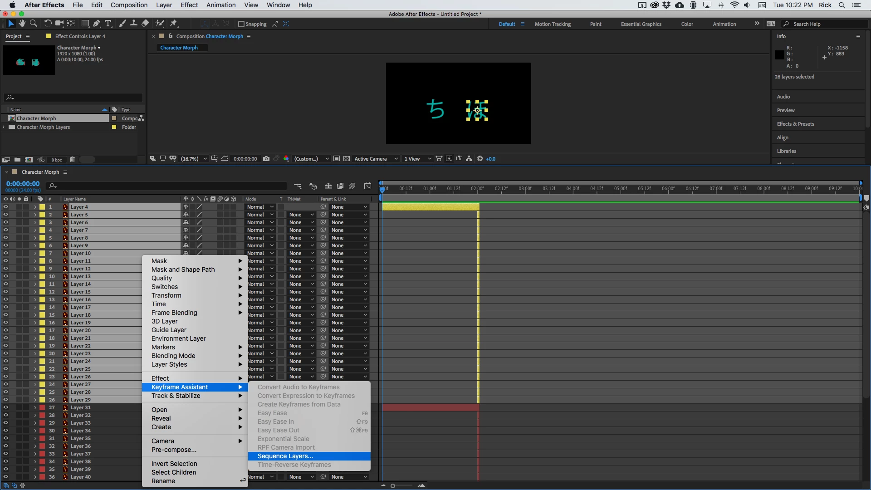Image resolution: width=871 pixels, height=490 pixels.
Task: Open the magnification 16.7% dropdown
Action: tap(194, 159)
